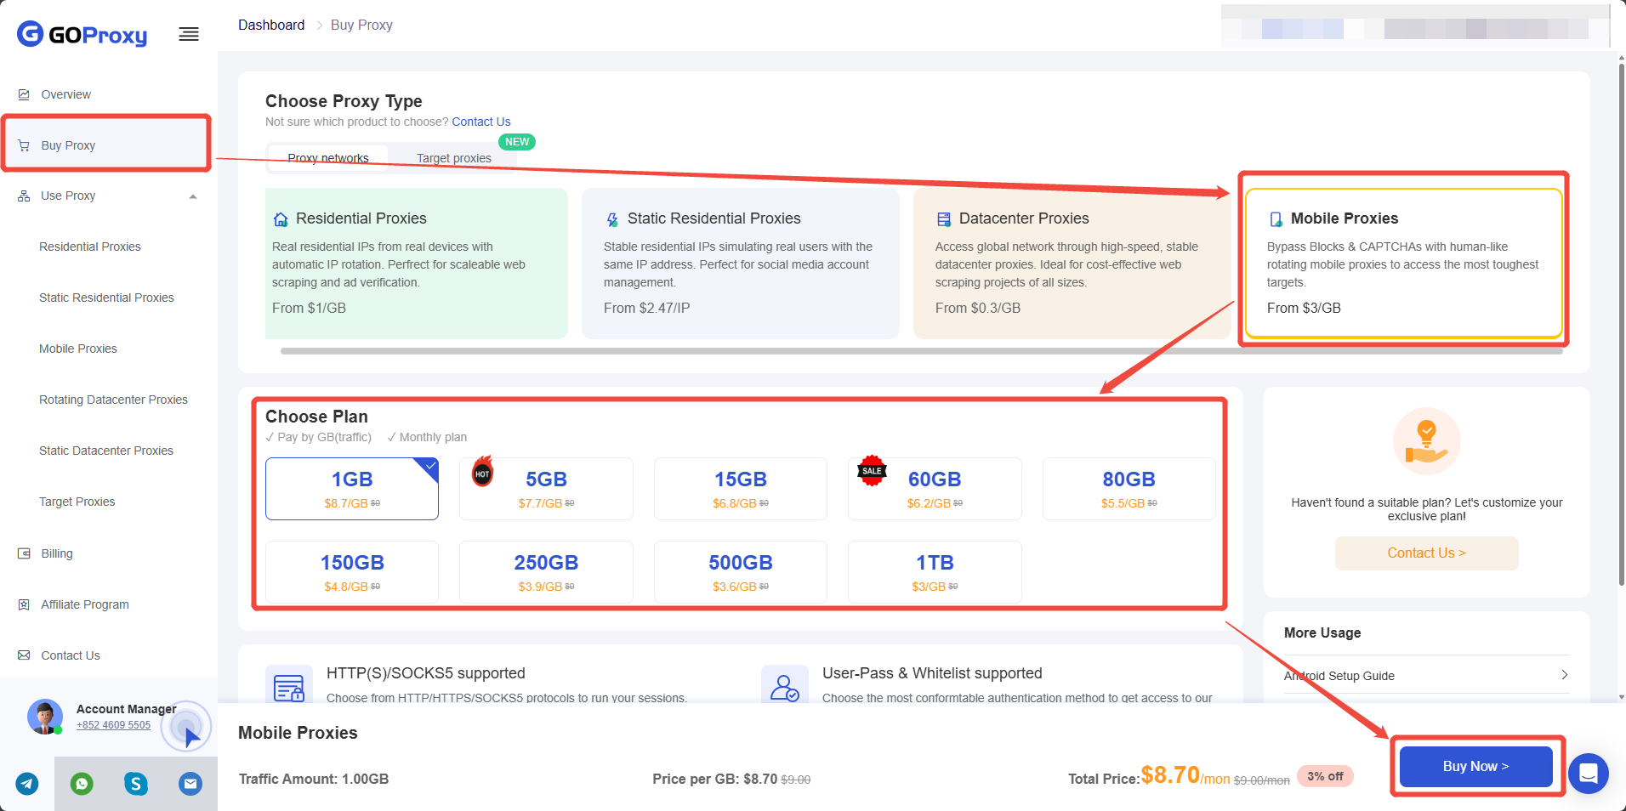Viewport: 1626px width, 811px height.
Task: Click Contact Us link under Choose Proxy Type
Action: (x=481, y=122)
